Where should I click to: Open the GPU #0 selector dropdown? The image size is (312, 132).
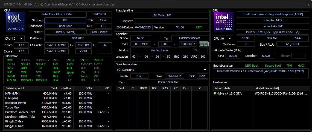(223, 38)
